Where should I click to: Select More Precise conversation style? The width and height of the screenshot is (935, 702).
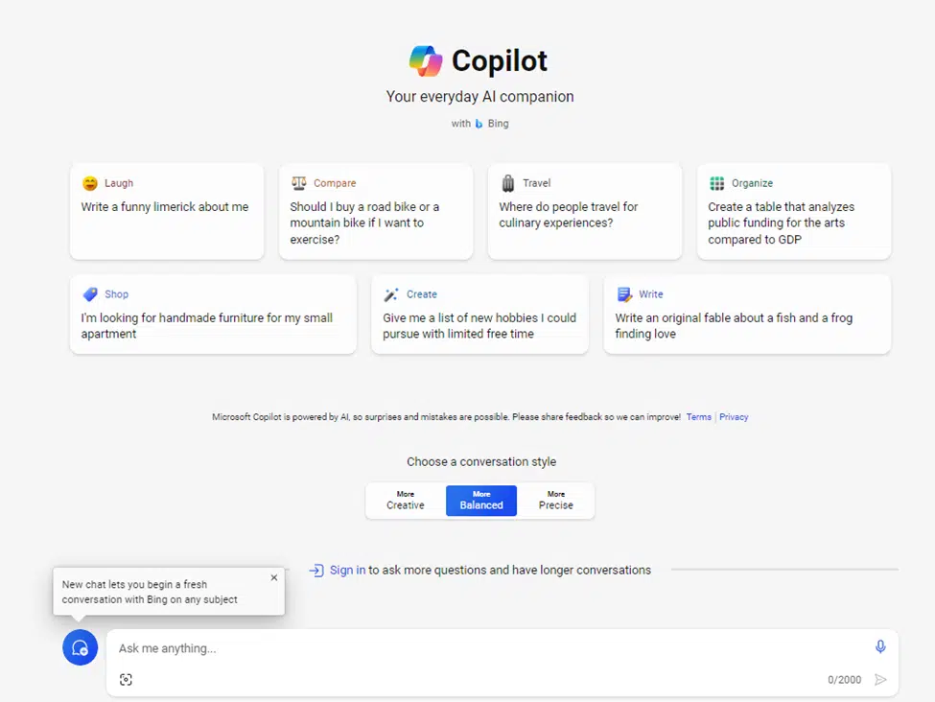[x=556, y=501]
